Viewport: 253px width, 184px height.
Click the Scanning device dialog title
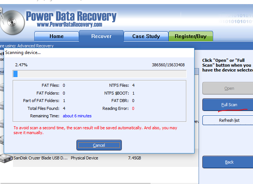tap(23, 53)
